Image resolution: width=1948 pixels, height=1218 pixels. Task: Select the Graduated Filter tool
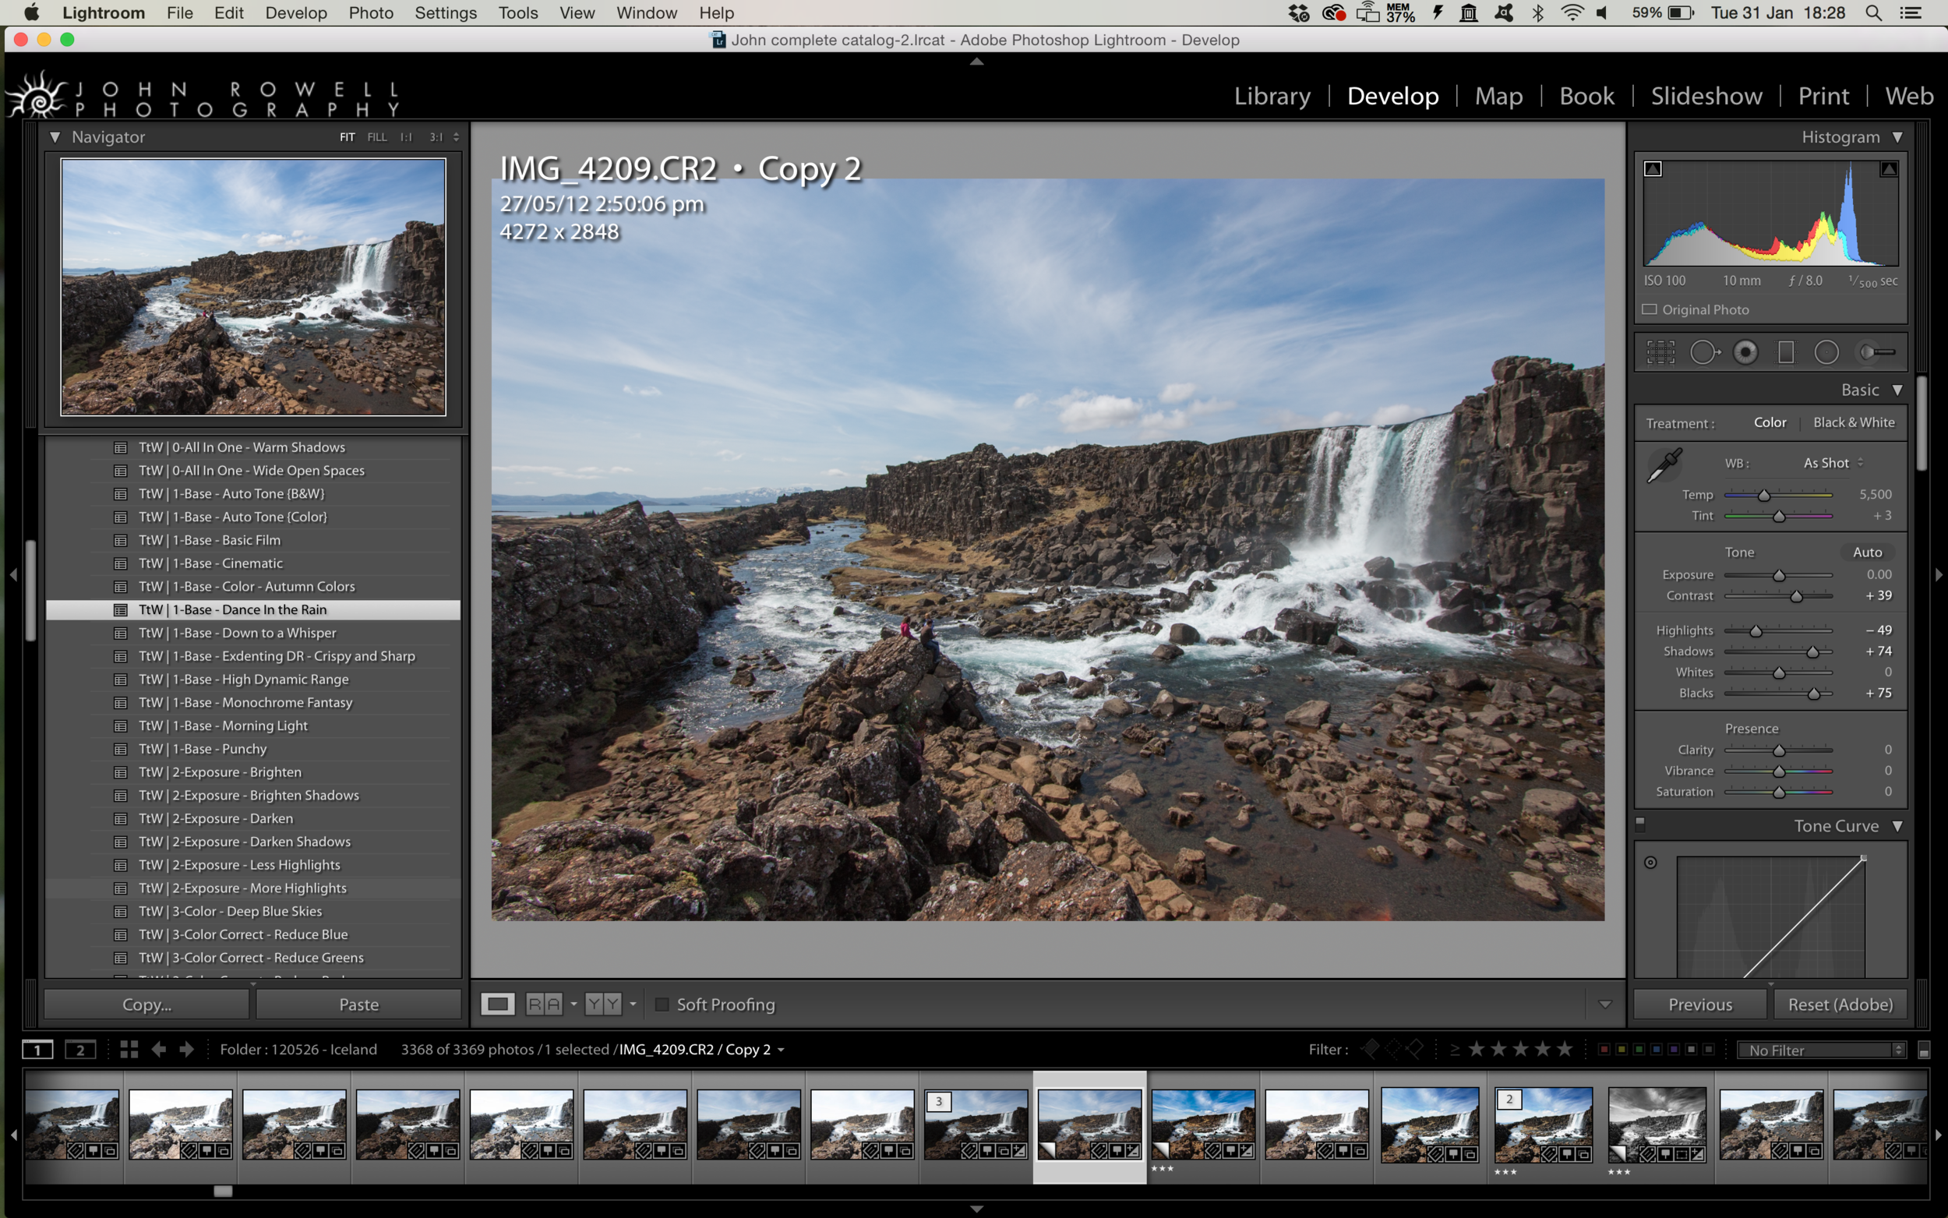(1785, 352)
